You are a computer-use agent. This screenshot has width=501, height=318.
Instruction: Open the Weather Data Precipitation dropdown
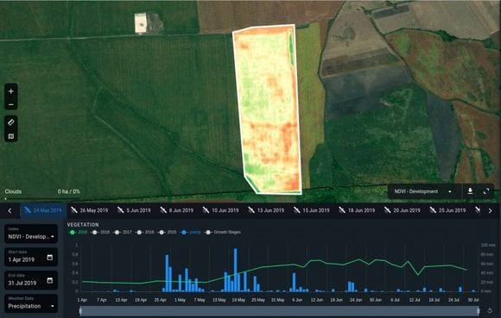pos(31,303)
